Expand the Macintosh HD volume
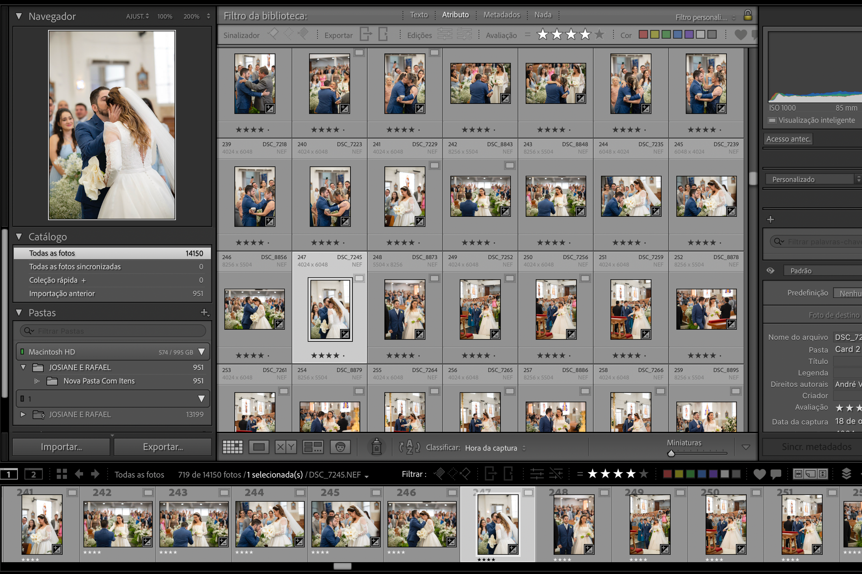Image resolution: width=862 pixels, height=574 pixels. (202, 351)
